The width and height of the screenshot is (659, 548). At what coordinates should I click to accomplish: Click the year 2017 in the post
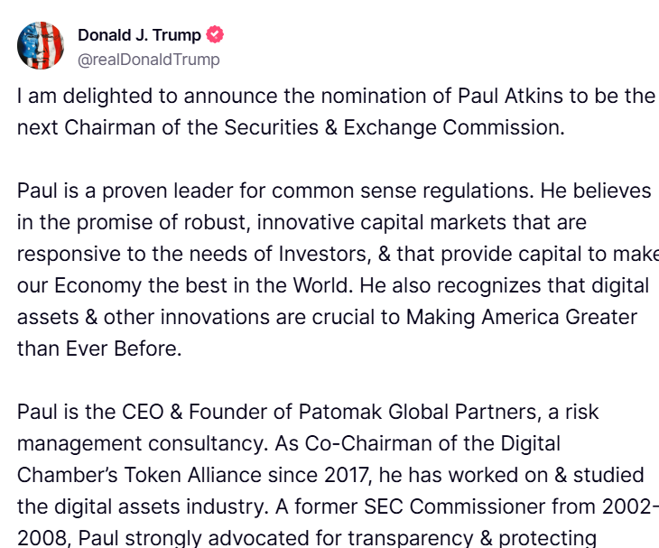(x=345, y=475)
